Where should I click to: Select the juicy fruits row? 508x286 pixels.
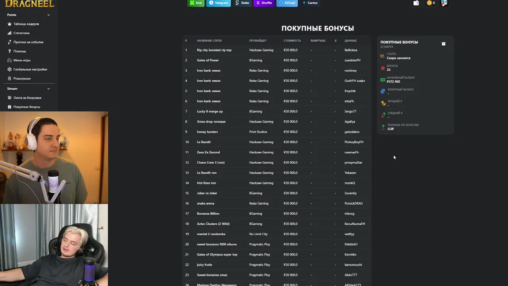click(x=277, y=265)
